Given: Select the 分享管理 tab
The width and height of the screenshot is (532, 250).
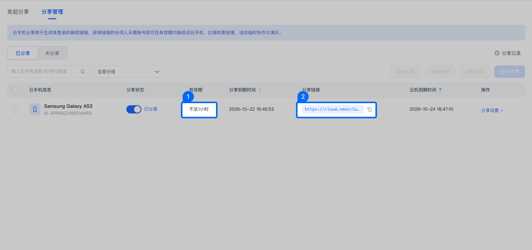Looking at the screenshot, I should 52,12.
